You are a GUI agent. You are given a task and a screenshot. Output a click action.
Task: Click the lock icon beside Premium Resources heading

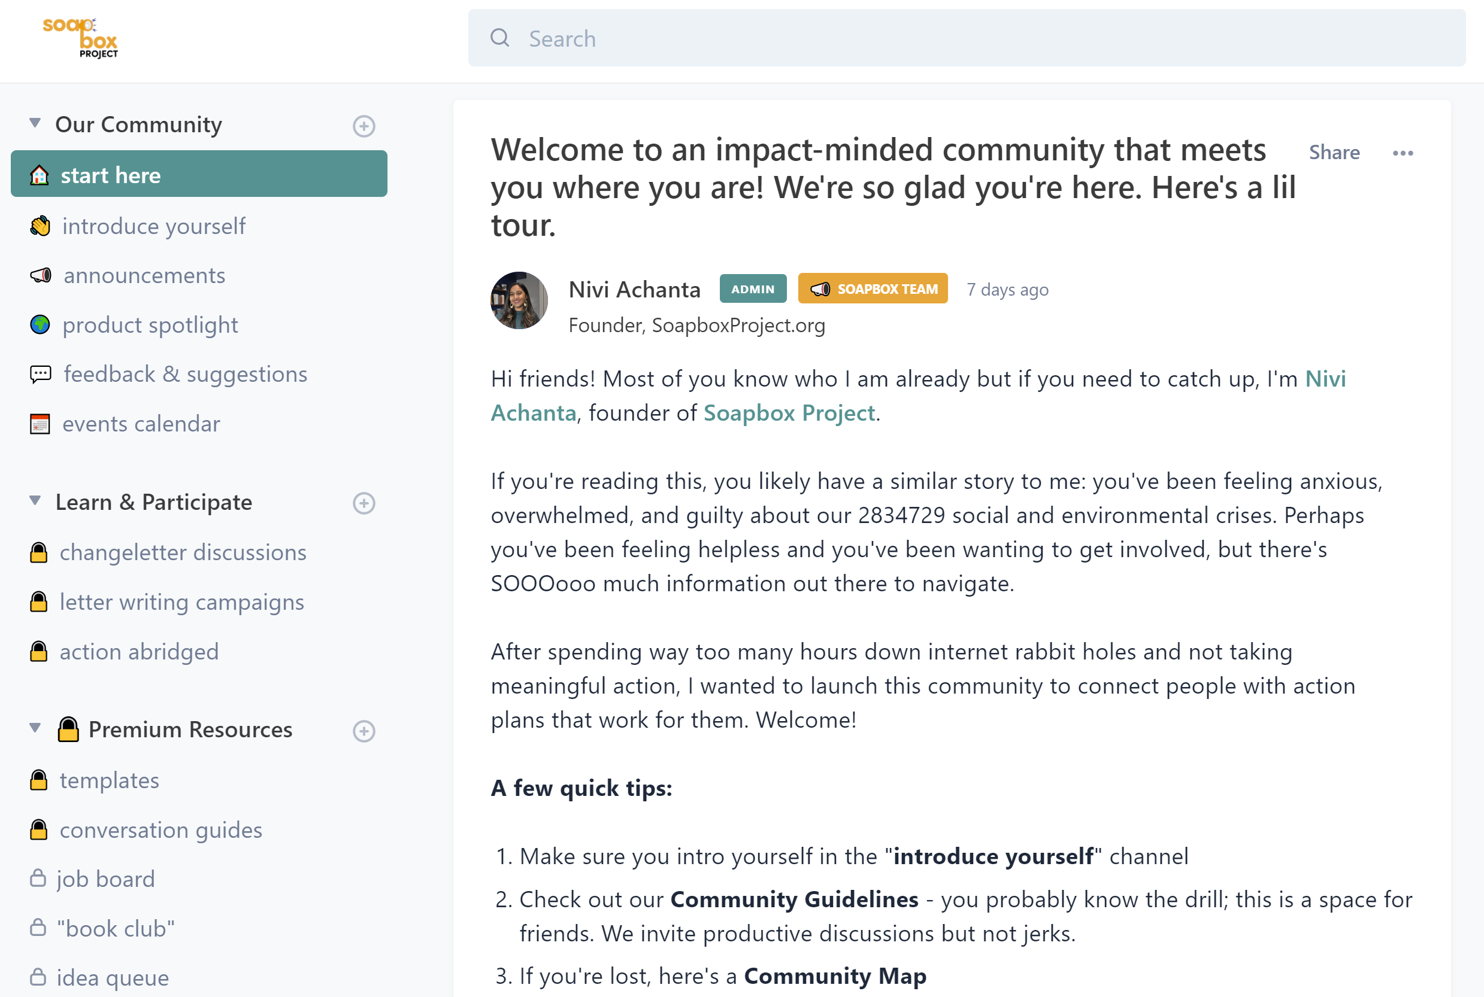click(x=68, y=729)
